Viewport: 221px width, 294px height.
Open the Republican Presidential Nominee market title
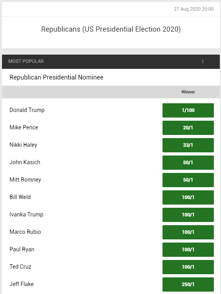point(57,77)
